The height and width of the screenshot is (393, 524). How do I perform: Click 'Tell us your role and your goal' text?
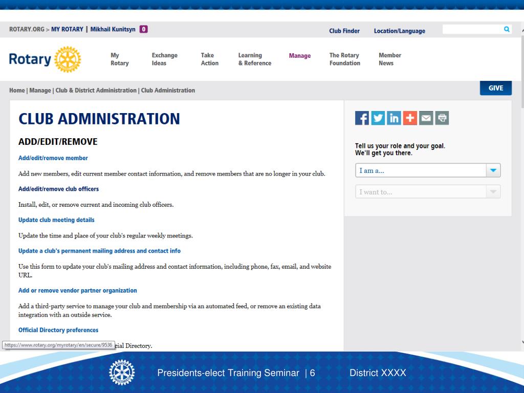tap(400, 149)
